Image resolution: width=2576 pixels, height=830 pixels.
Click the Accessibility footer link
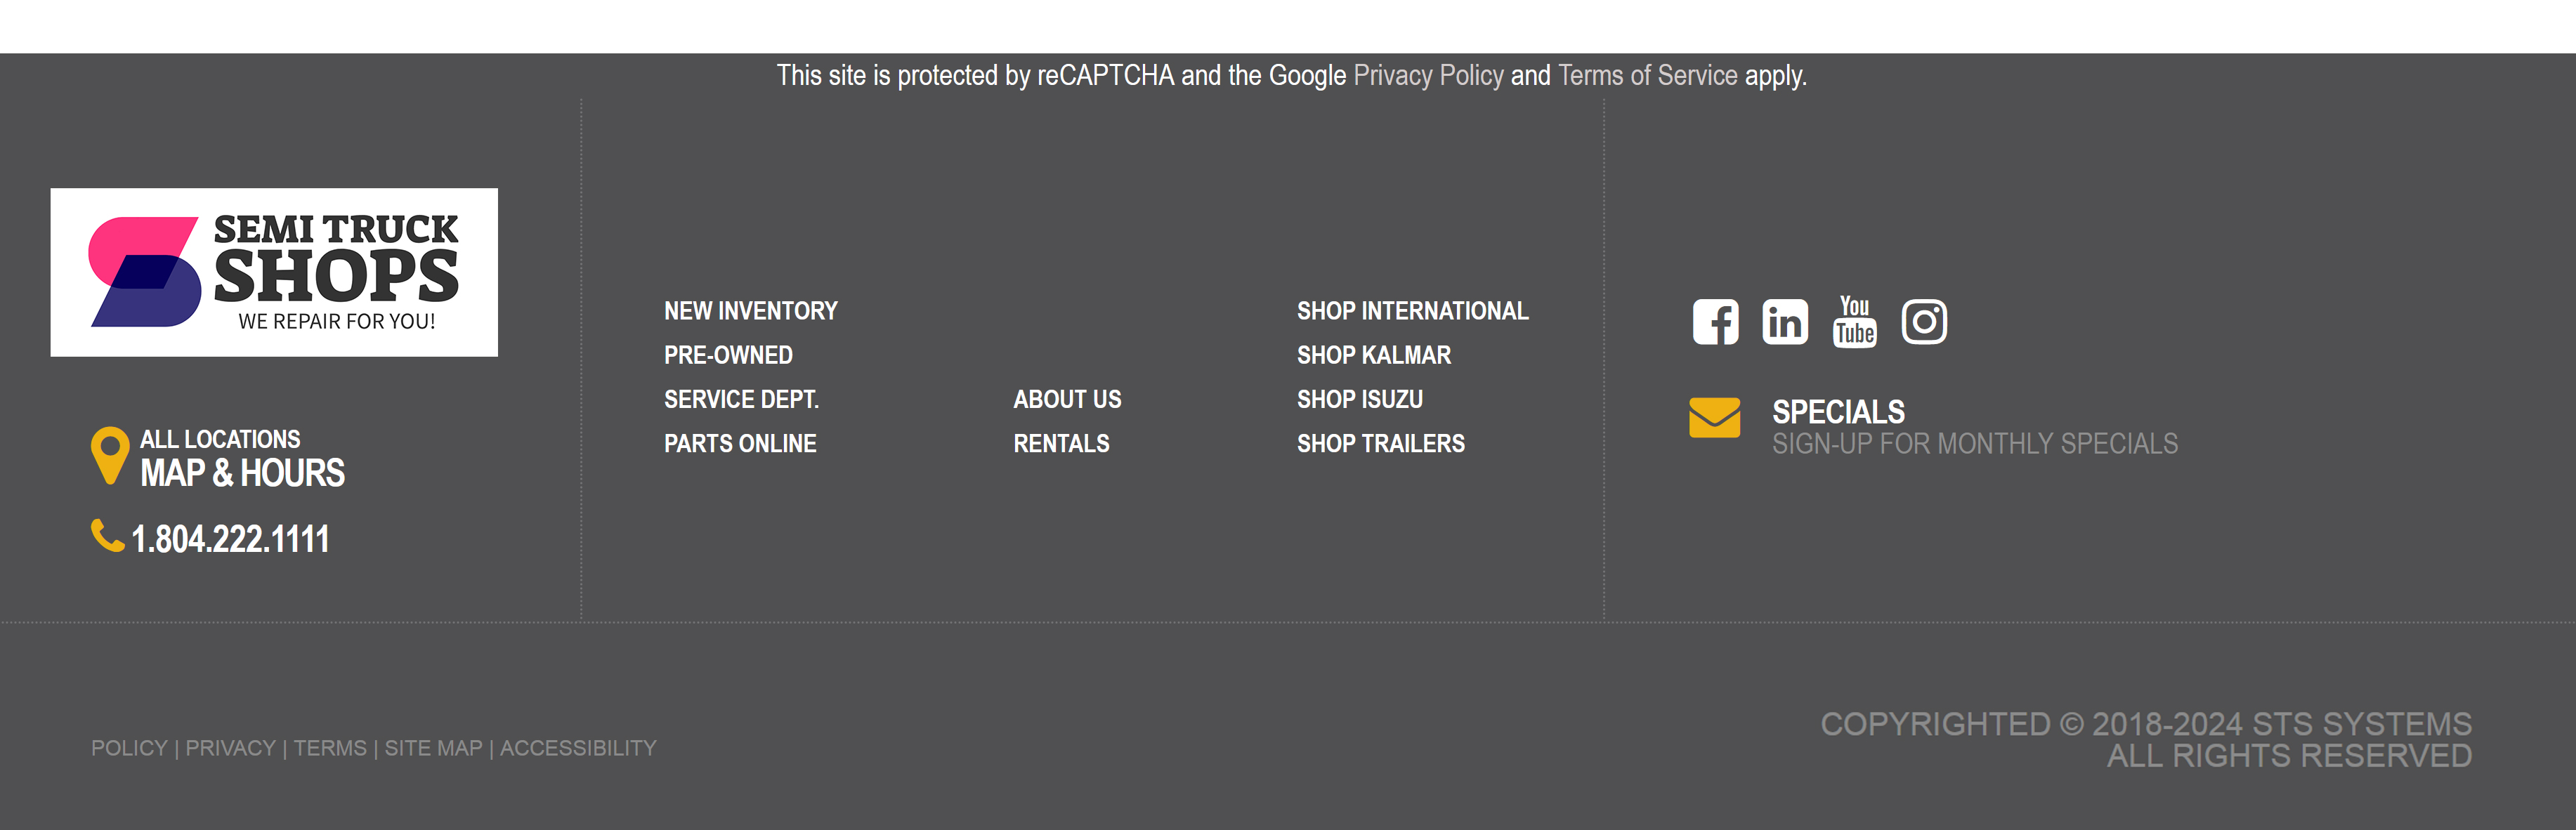[x=578, y=748]
